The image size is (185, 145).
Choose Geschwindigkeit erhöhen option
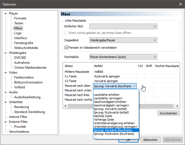116,102
